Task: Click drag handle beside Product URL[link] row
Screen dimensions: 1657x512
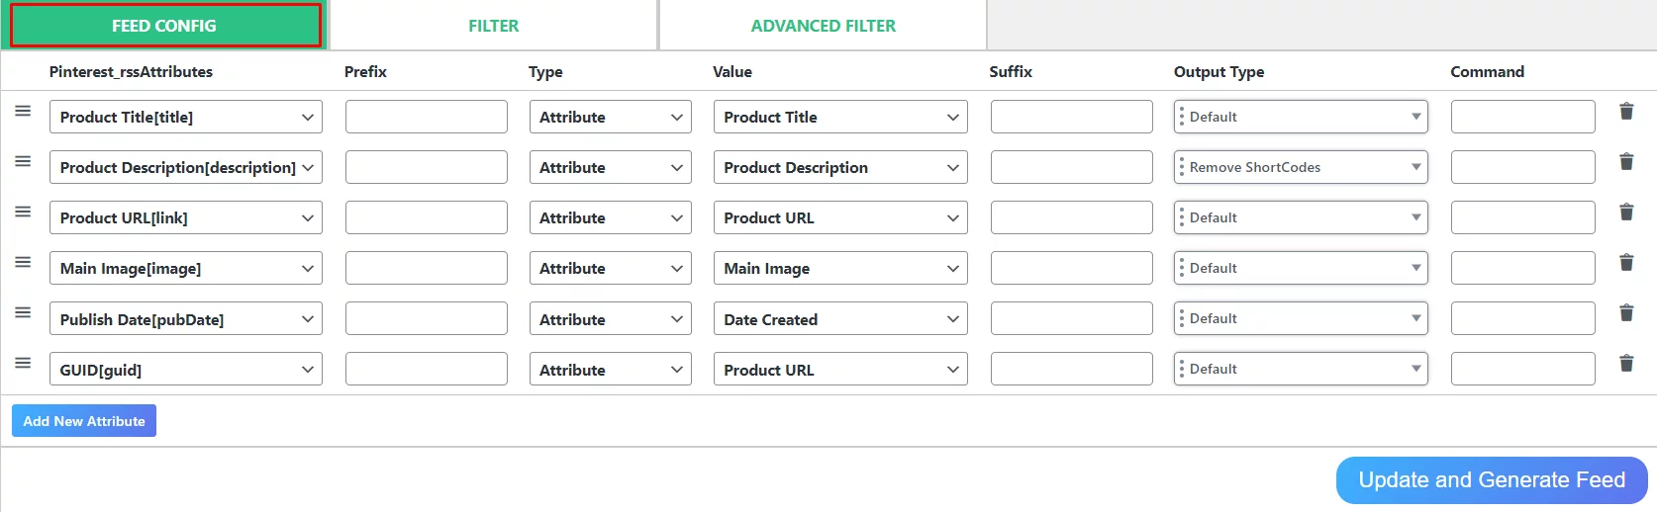Action: 23,213
